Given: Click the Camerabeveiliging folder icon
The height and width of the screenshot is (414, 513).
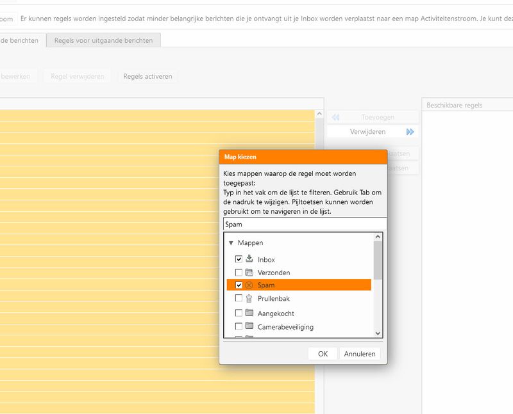Looking at the screenshot, I should coord(249,326).
